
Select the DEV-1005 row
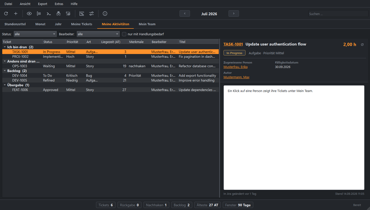pyautogui.click(x=110, y=80)
